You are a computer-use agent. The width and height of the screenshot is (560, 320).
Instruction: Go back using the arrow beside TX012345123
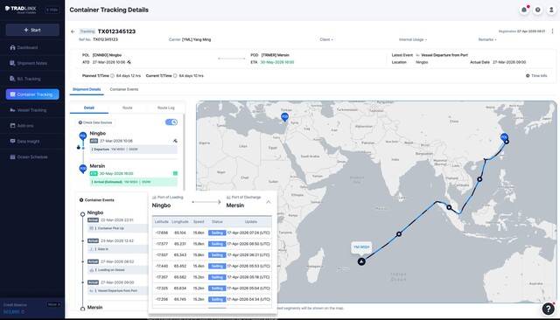[x=73, y=31]
